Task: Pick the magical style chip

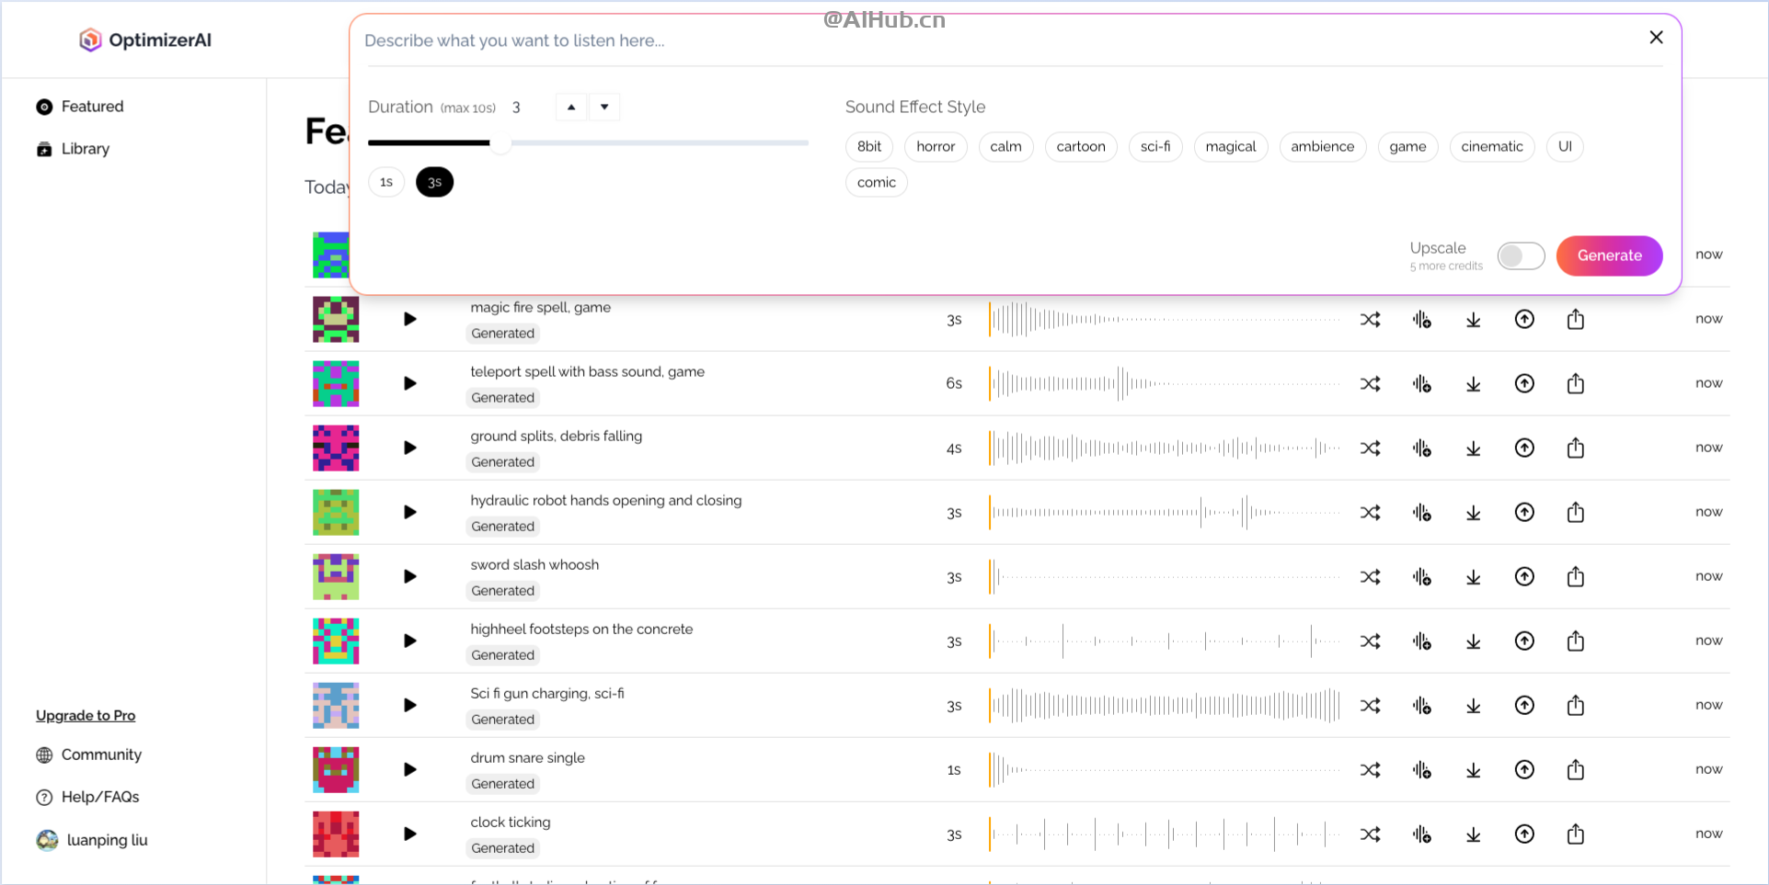Action: [x=1231, y=147]
